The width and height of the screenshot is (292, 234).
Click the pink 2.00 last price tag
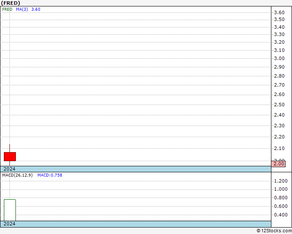278,164
